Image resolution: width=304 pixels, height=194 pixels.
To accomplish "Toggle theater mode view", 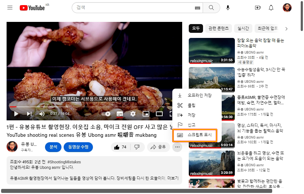I will [x=159, y=114].
